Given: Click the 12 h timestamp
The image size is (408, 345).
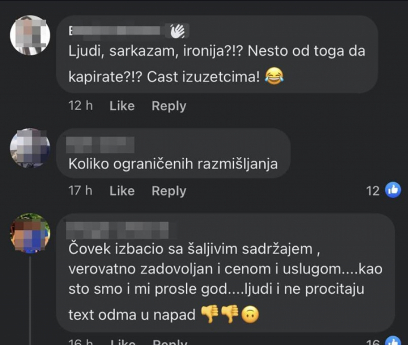Looking at the screenshot, I should (x=80, y=106).
